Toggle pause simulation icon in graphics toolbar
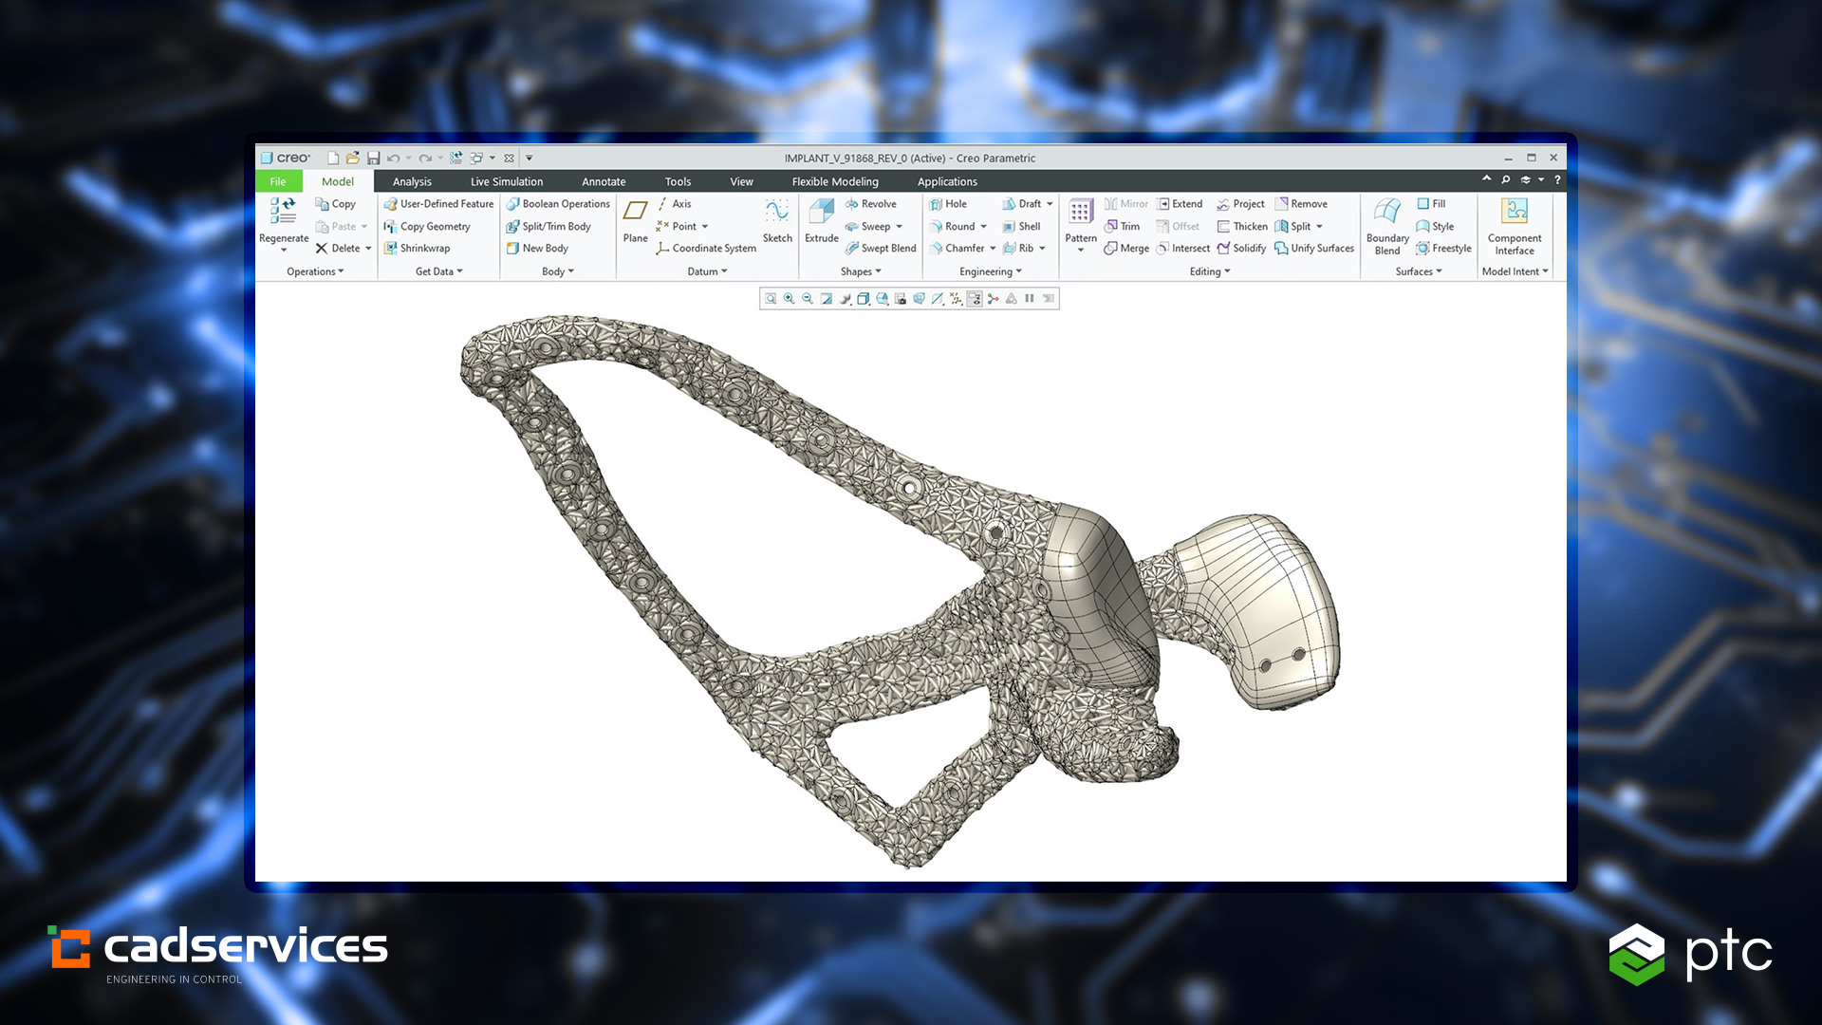Image resolution: width=1822 pixels, height=1025 pixels. click(1030, 299)
